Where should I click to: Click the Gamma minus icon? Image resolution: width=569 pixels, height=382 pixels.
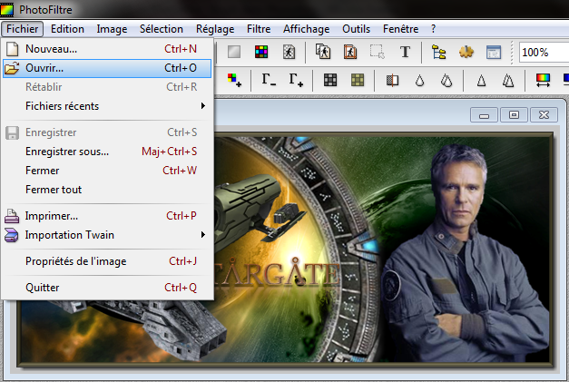[269, 80]
